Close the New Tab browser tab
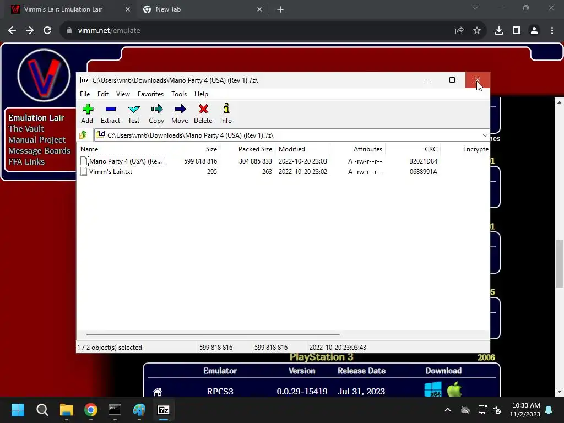564x423 pixels. [259, 9]
